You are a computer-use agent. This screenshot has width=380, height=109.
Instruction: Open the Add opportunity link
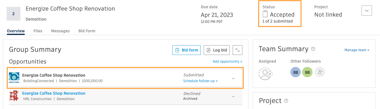[227, 62]
